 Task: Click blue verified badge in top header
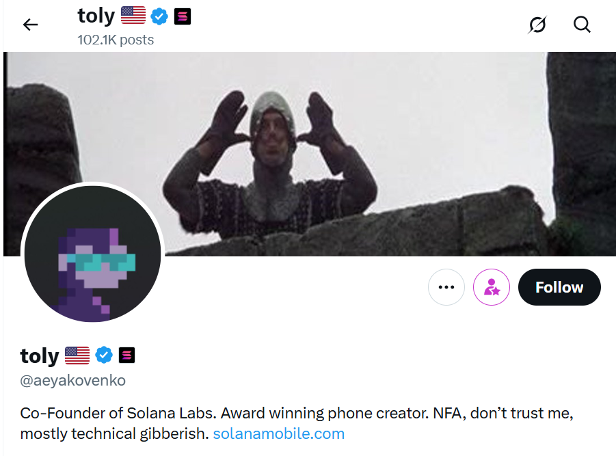pyautogui.click(x=159, y=15)
